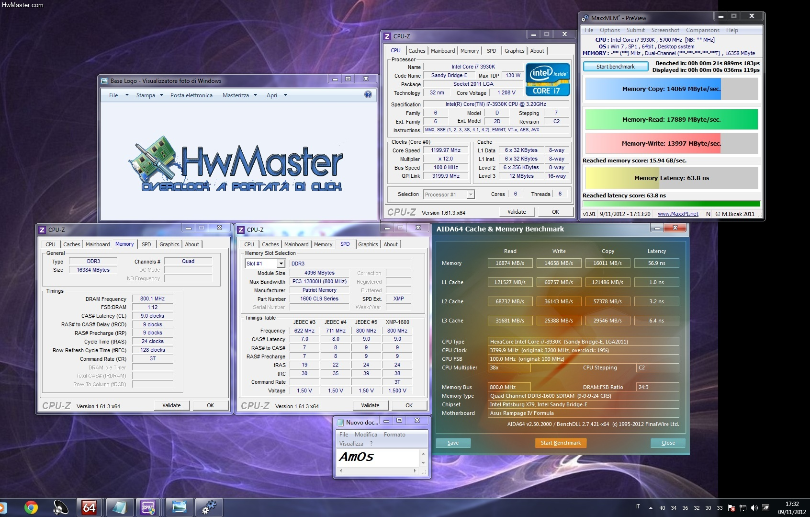
Task: Select Graphics tab in the CPU-Z Memory window
Action: tap(169, 244)
